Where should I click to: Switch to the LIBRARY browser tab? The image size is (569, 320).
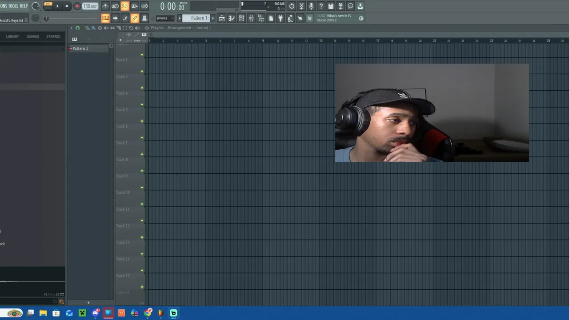coord(12,36)
